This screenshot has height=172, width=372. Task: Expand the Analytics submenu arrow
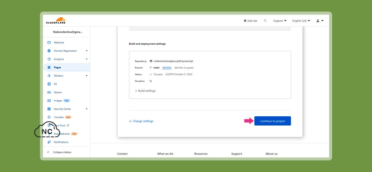87,59
